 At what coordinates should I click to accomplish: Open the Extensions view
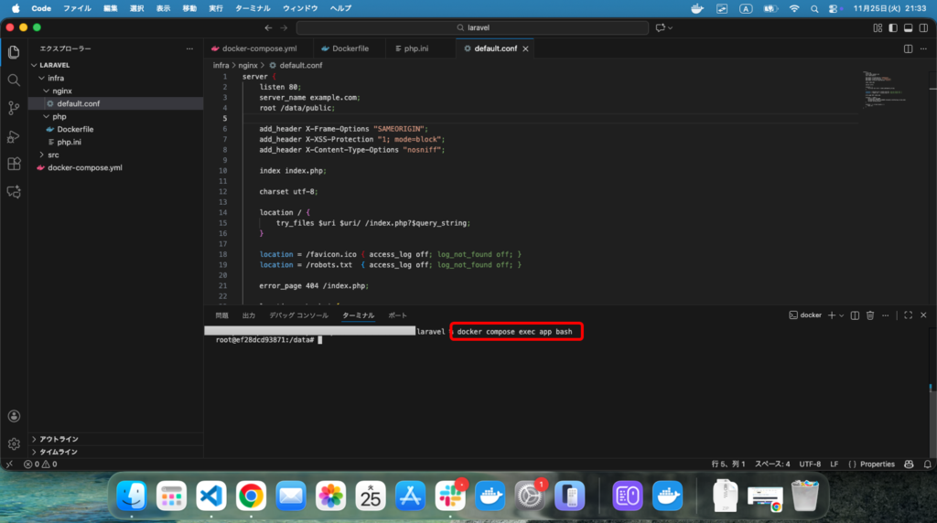pyautogui.click(x=14, y=164)
